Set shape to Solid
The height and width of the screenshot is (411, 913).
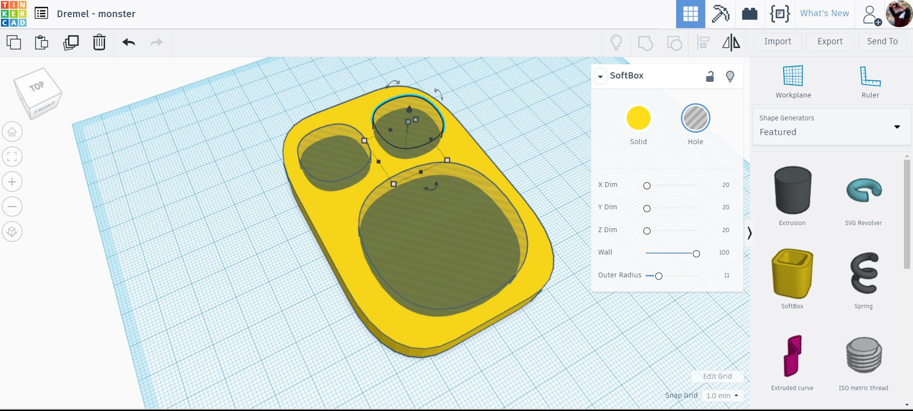(x=638, y=118)
